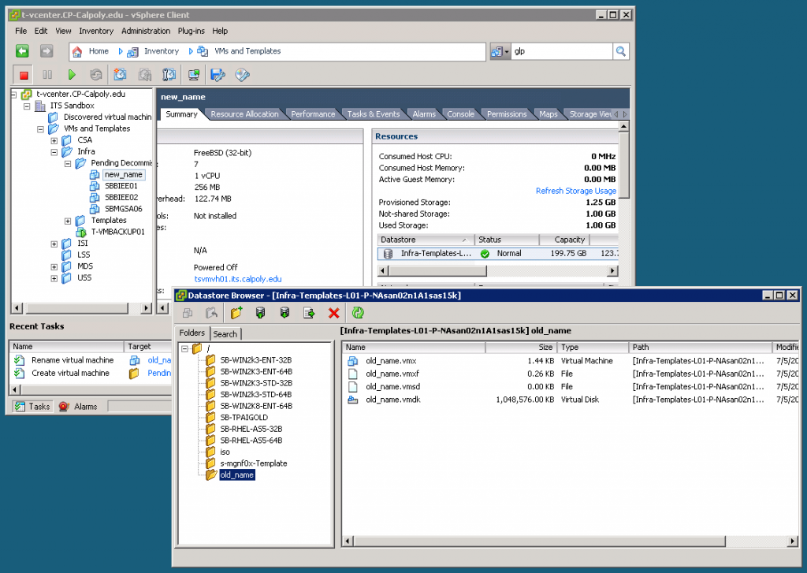This screenshot has height=573, width=807.
Task: Switch to the Resource Allocation tab
Action: click(x=244, y=114)
